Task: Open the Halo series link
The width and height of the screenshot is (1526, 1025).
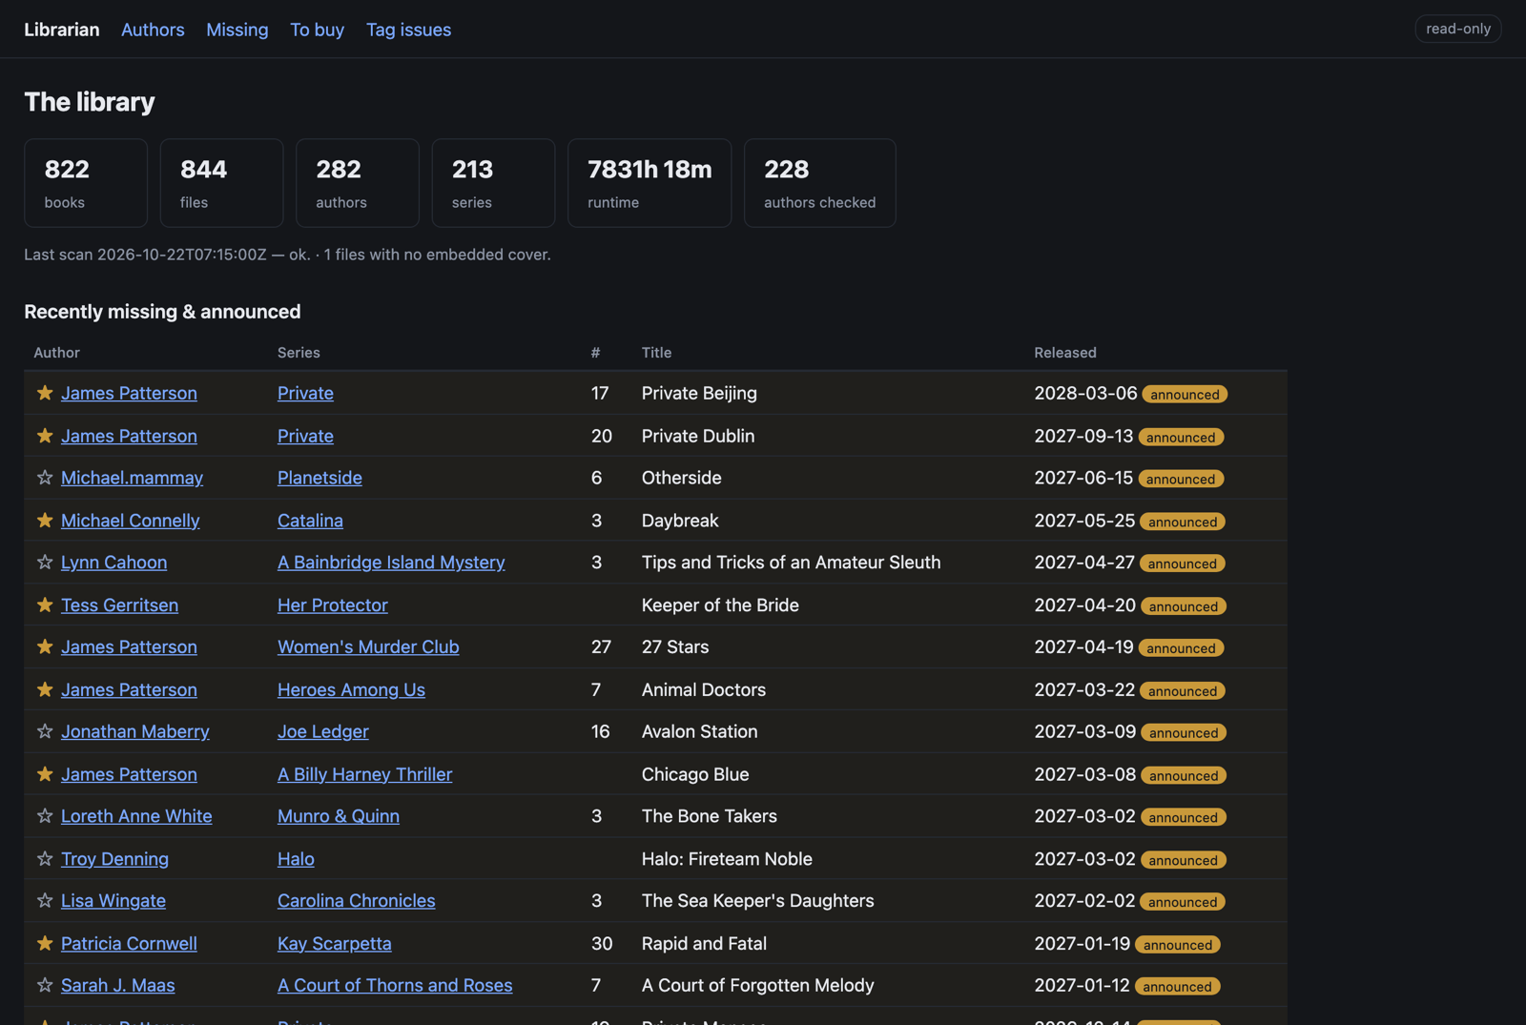Action: click(296, 859)
